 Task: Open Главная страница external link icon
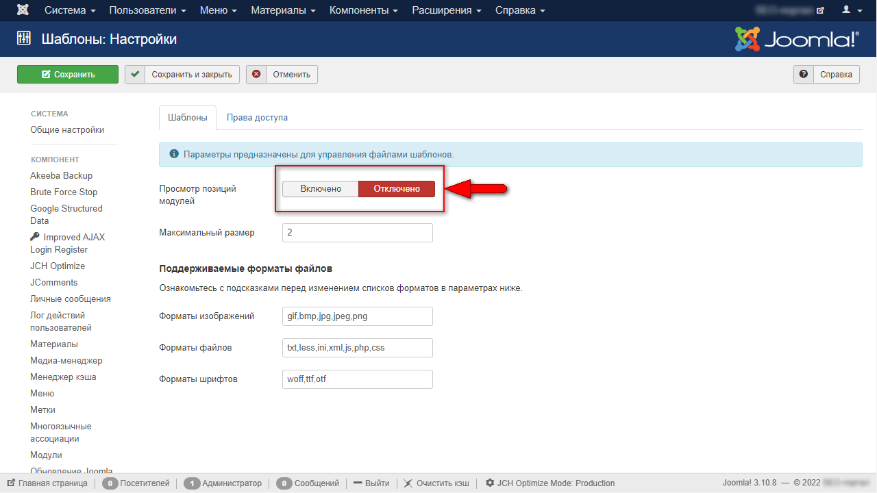pyautogui.click(x=11, y=483)
